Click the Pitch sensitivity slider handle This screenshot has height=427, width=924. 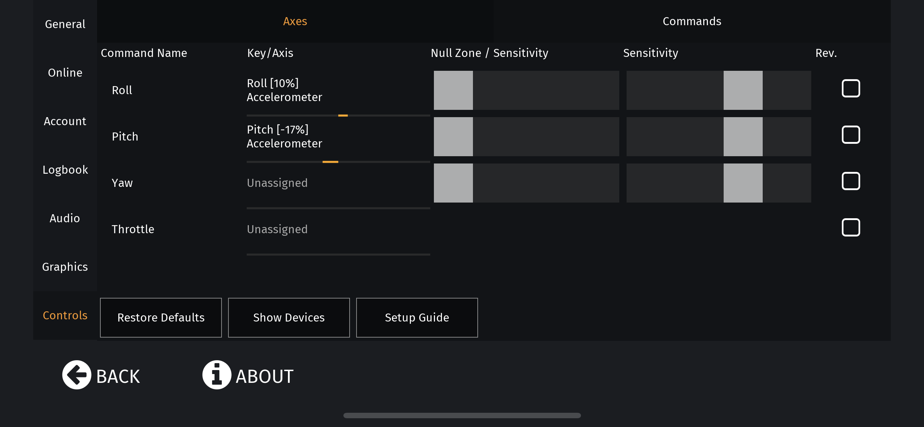pos(743,137)
